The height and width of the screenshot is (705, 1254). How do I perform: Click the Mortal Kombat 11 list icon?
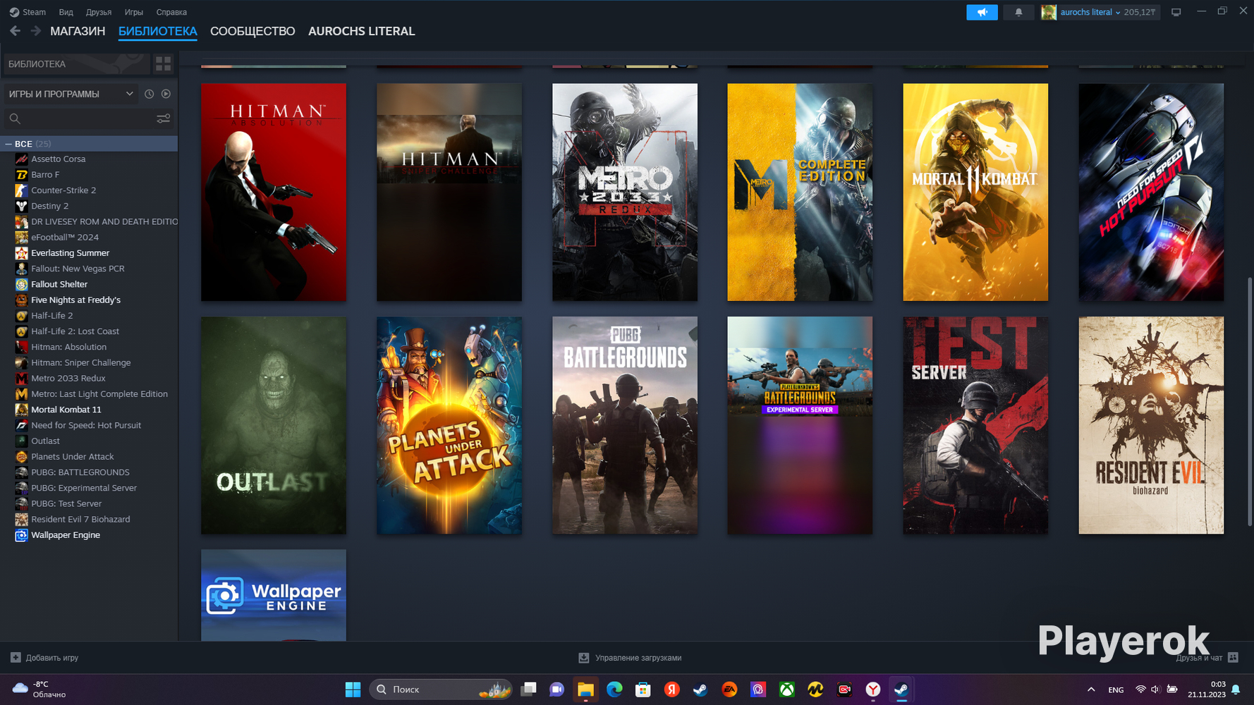pyautogui.click(x=21, y=410)
